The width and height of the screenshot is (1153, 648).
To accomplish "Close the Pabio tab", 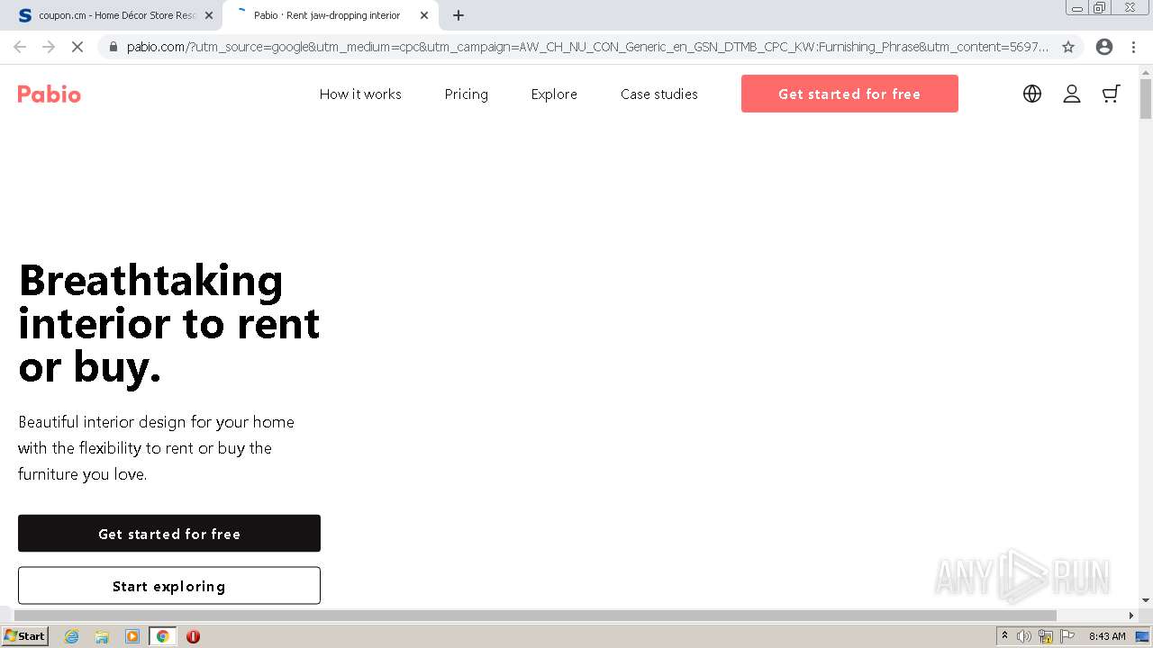I will (424, 15).
